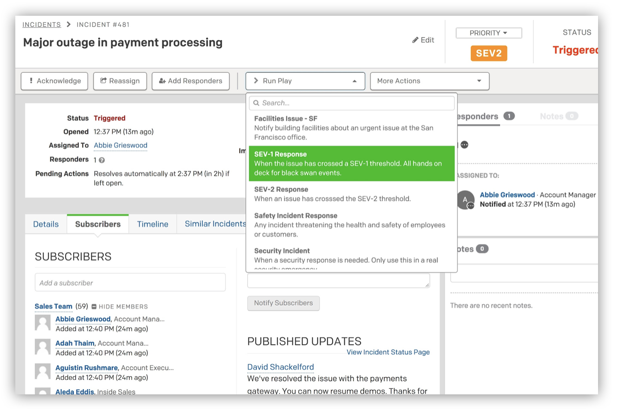Hide members of Sales Team
This screenshot has height=412, width=618.
point(119,307)
